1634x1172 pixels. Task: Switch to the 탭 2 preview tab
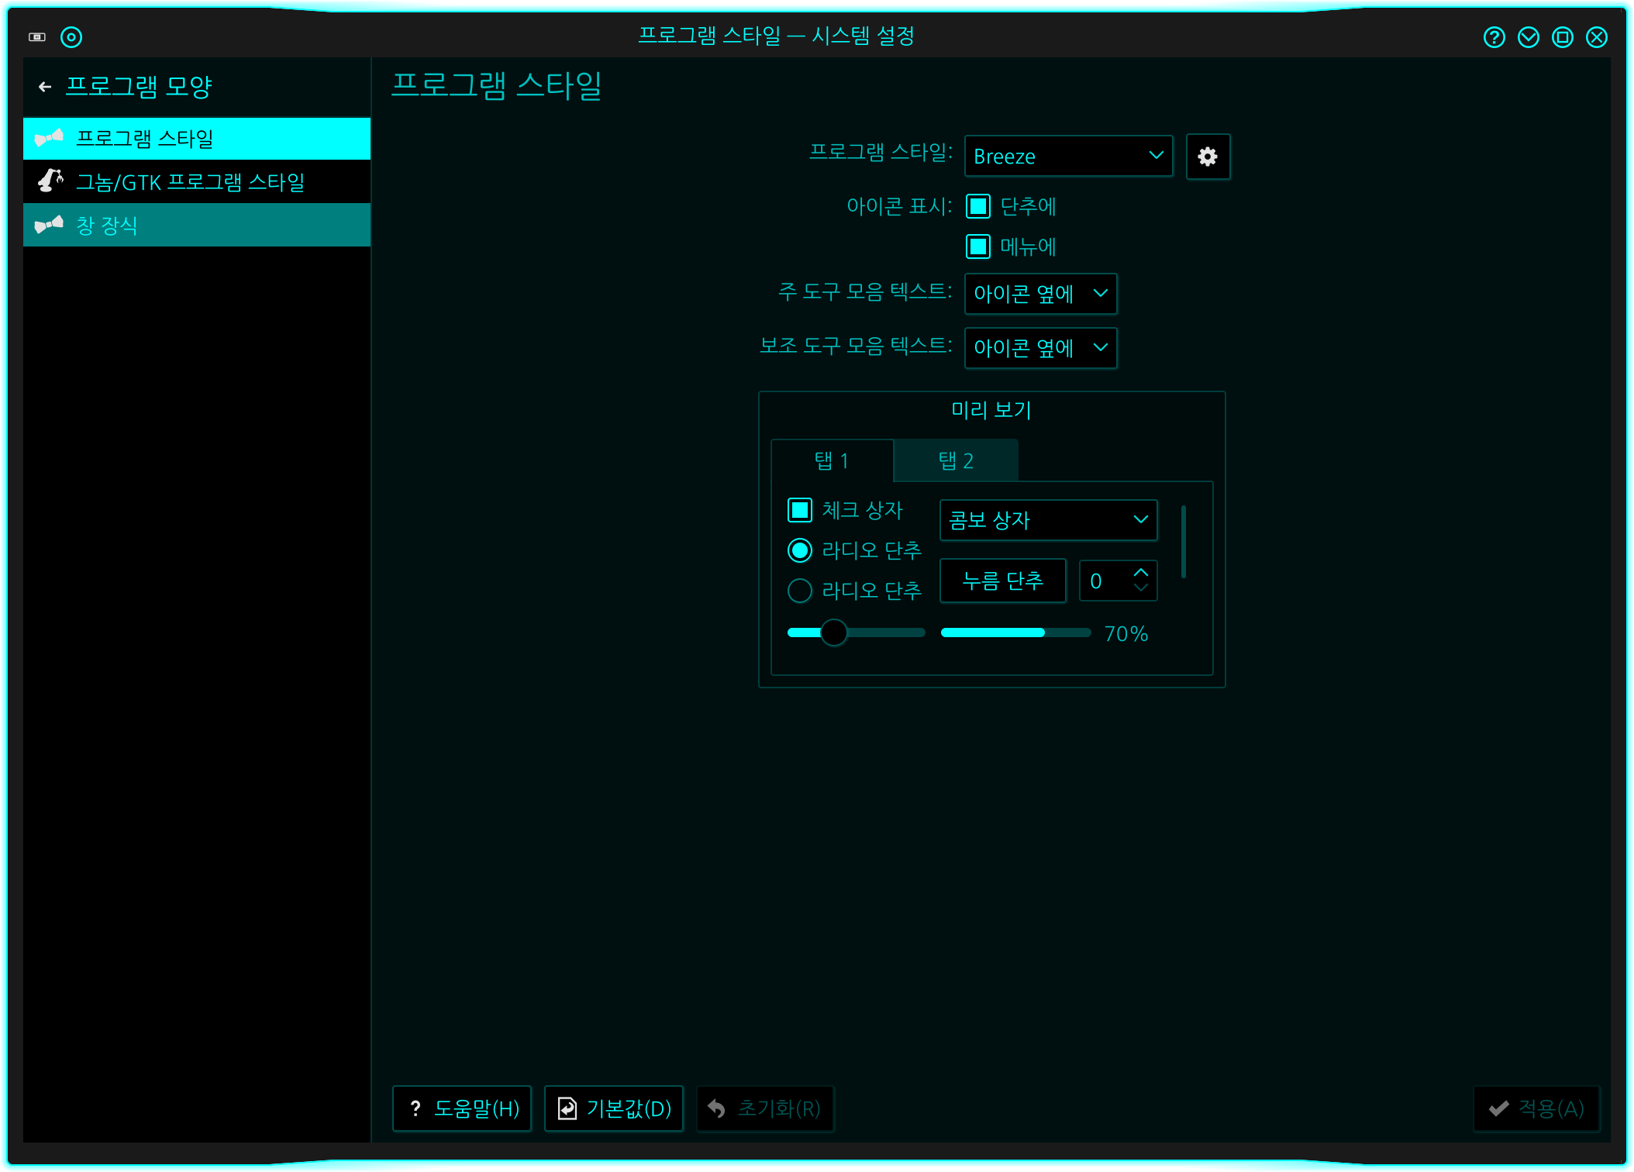click(955, 461)
